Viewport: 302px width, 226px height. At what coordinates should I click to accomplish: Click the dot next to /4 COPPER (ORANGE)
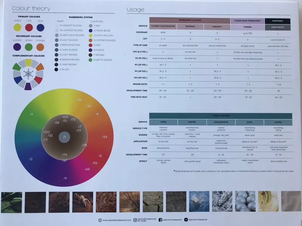point(91,40)
